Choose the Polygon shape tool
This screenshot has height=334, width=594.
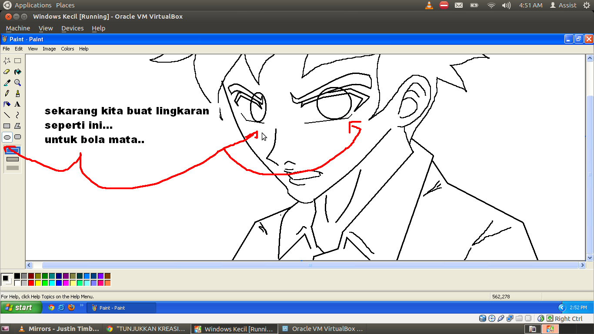pyautogui.click(x=18, y=126)
